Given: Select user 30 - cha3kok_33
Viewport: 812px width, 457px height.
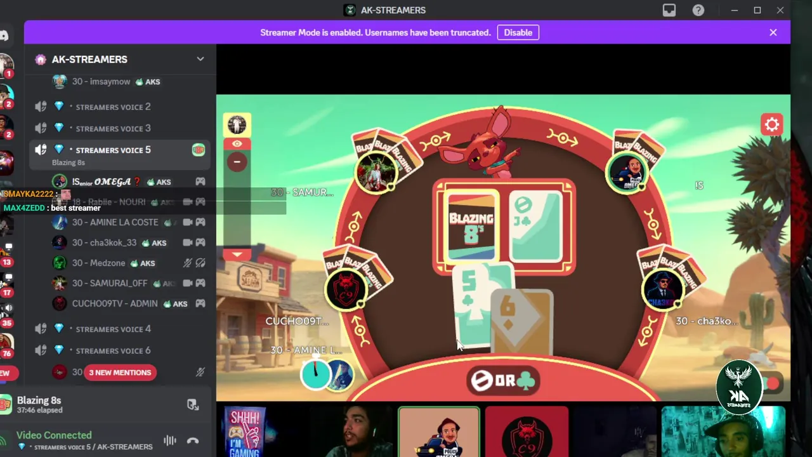Looking at the screenshot, I should click(104, 242).
